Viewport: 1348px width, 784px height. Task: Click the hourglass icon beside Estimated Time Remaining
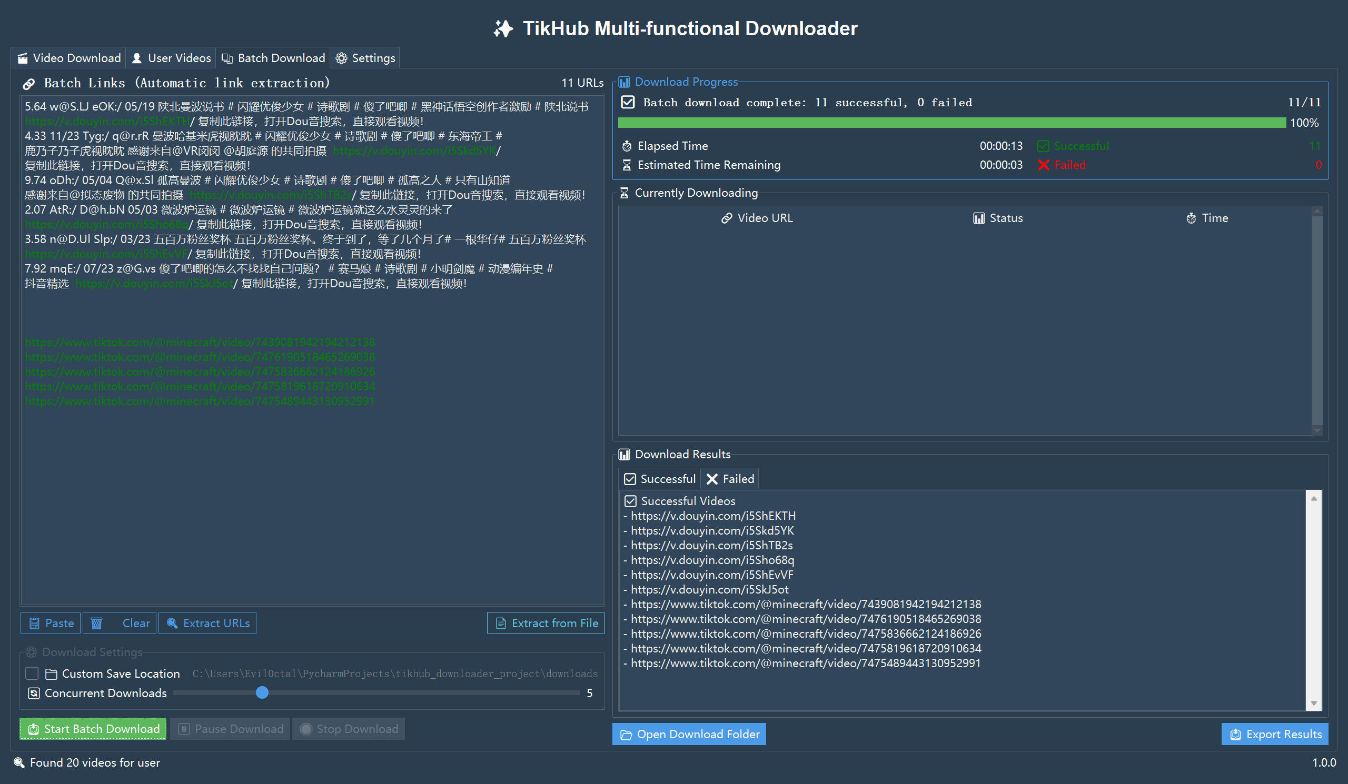(627, 165)
